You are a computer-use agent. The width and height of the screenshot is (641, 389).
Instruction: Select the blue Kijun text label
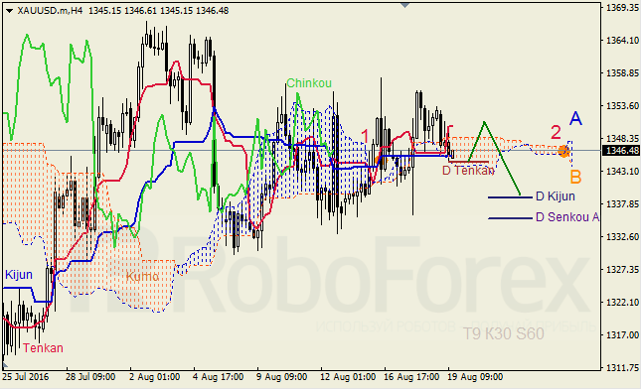(x=19, y=275)
